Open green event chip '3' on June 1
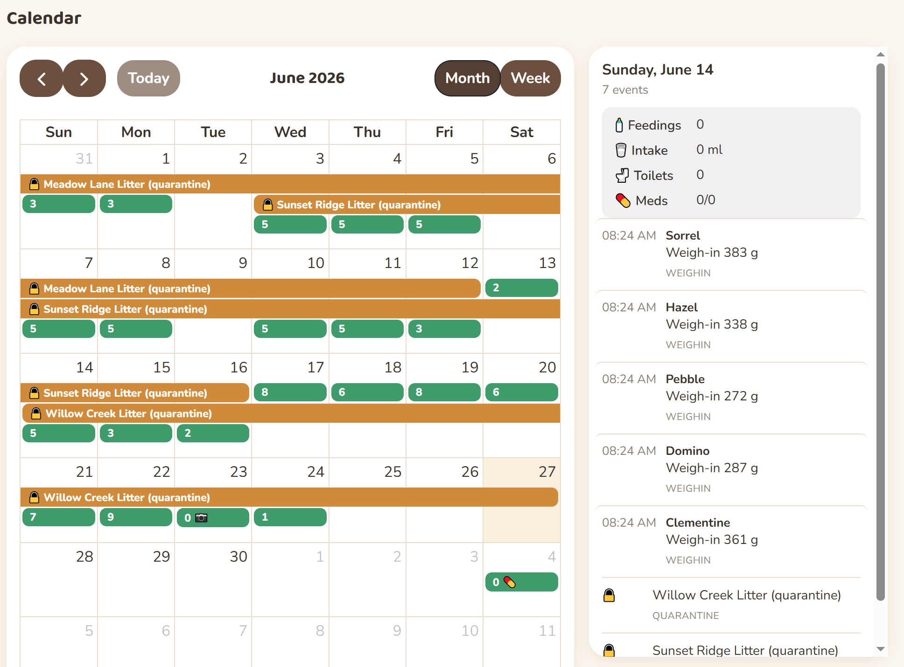 tap(136, 204)
